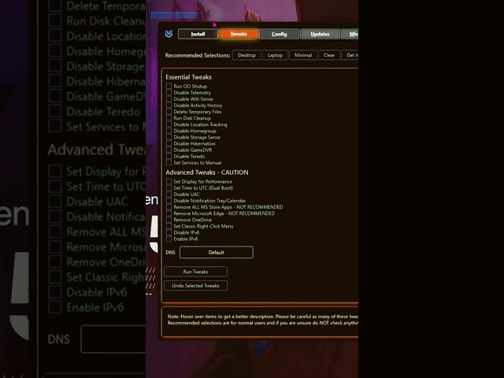Check Set Display for Performance

169,182
